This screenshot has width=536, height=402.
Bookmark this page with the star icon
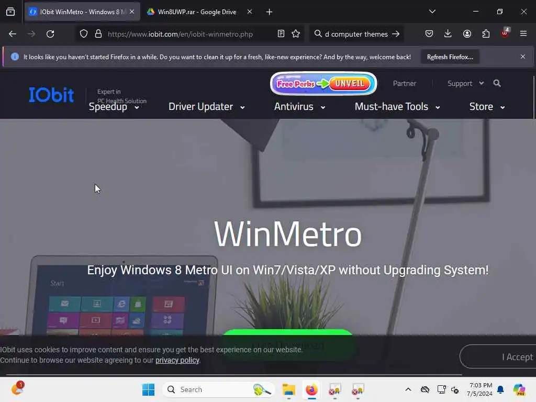pyautogui.click(x=296, y=33)
